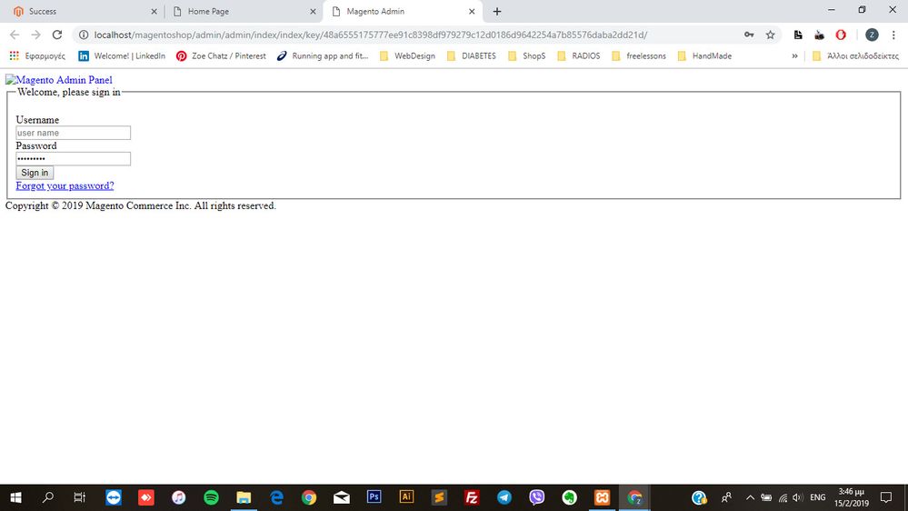This screenshot has width=908, height=511.
Task: View site information icon in address bar
Action: 84,35
